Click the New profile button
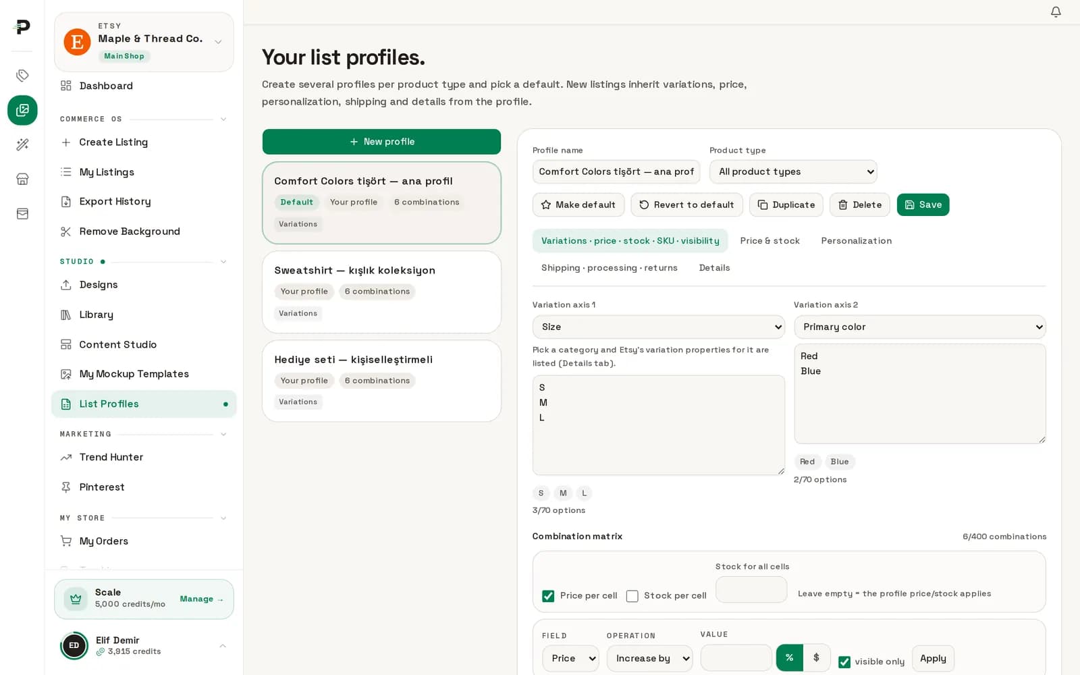This screenshot has width=1080, height=675. point(381,142)
